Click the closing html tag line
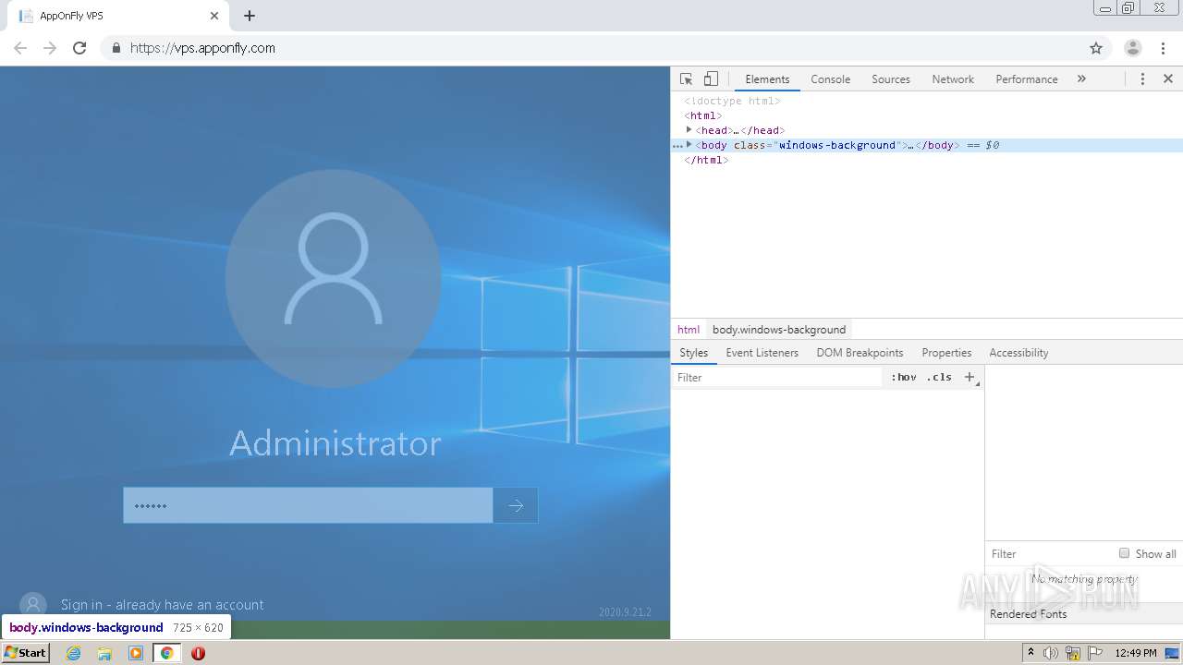This screenshot has width=1183, height=665. pos(706,160)
